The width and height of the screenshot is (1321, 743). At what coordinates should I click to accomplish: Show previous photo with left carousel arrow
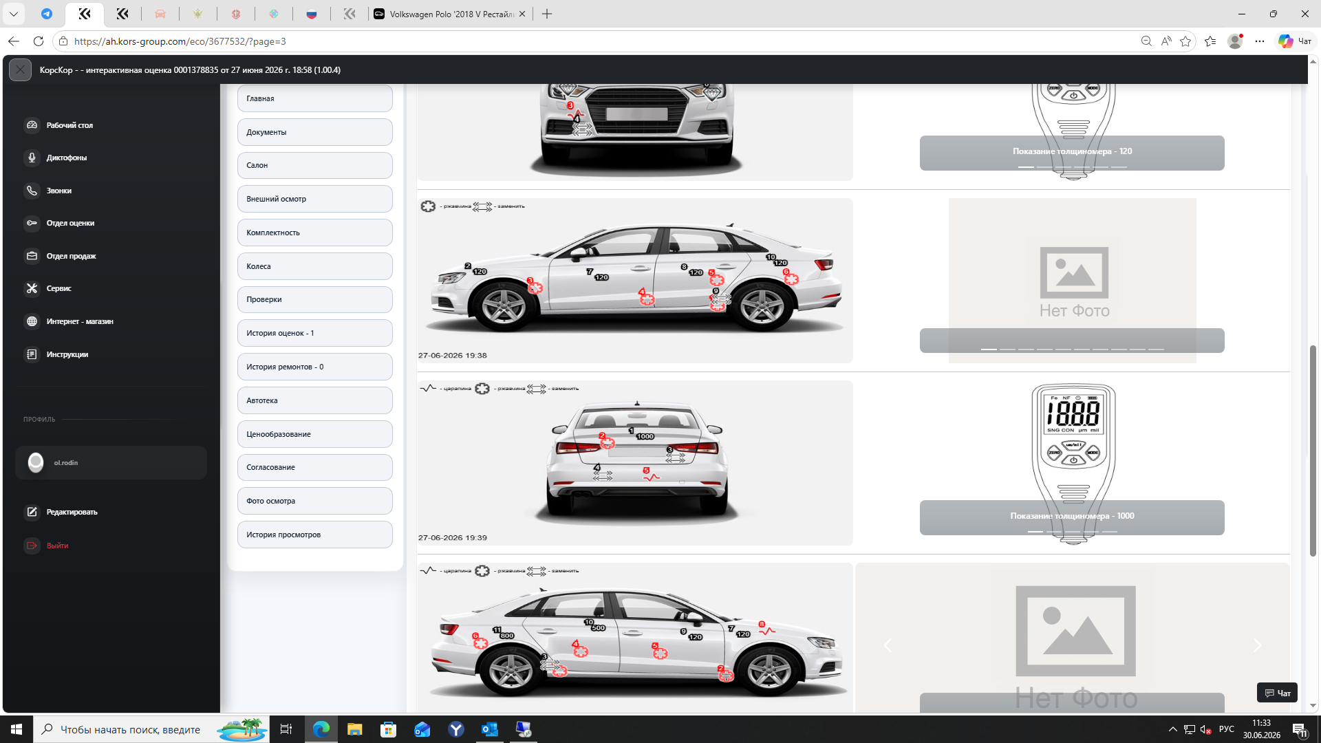click(x=888, y=645)
